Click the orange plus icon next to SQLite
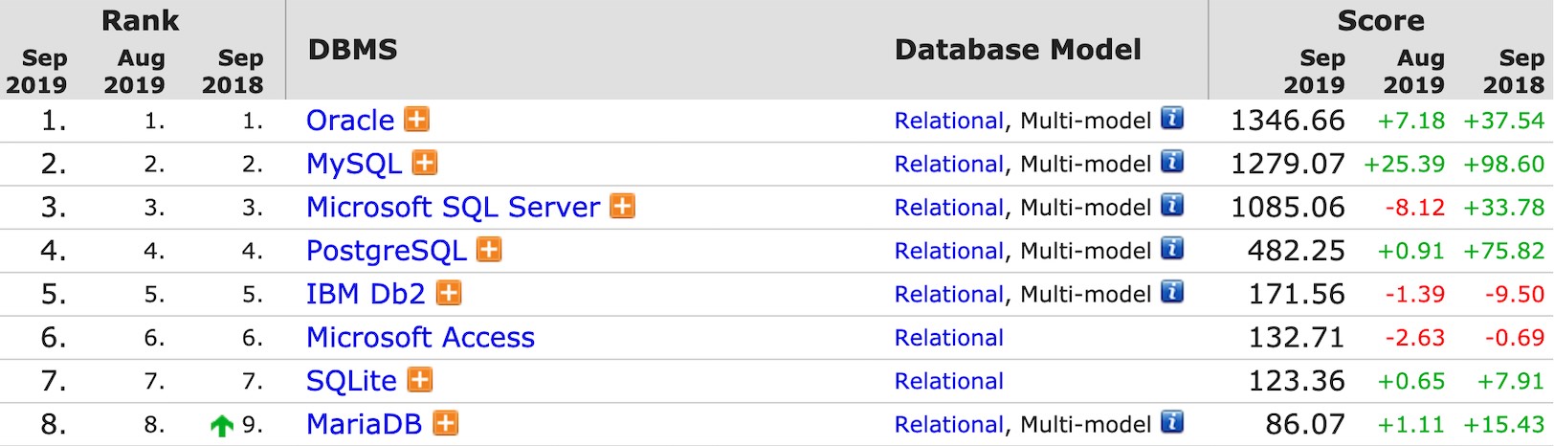 click(x=420, y=380)
